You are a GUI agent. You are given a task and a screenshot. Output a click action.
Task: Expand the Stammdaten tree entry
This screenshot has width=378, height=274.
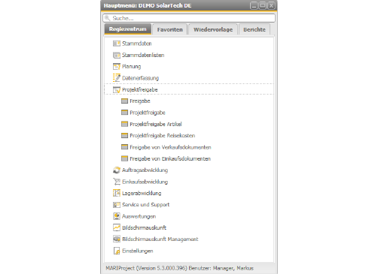(137, 44)
